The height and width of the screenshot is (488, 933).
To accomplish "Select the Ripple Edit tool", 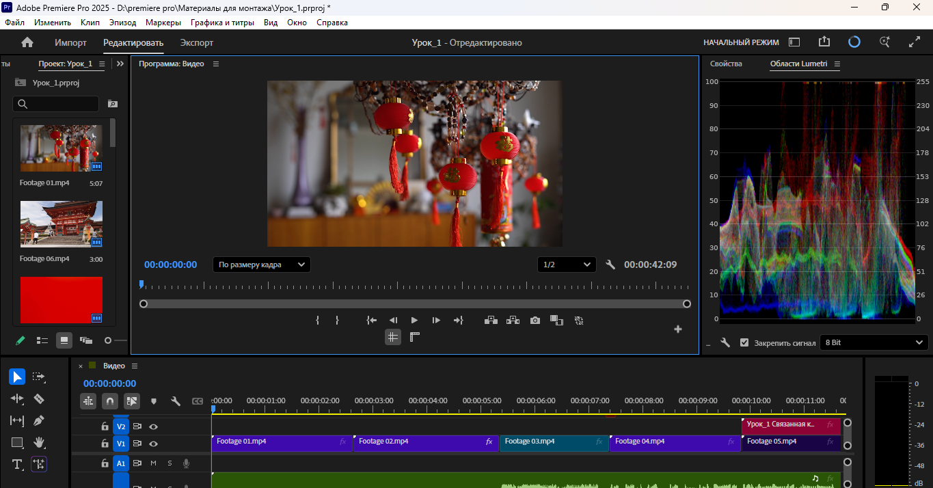I will point(17,398).
